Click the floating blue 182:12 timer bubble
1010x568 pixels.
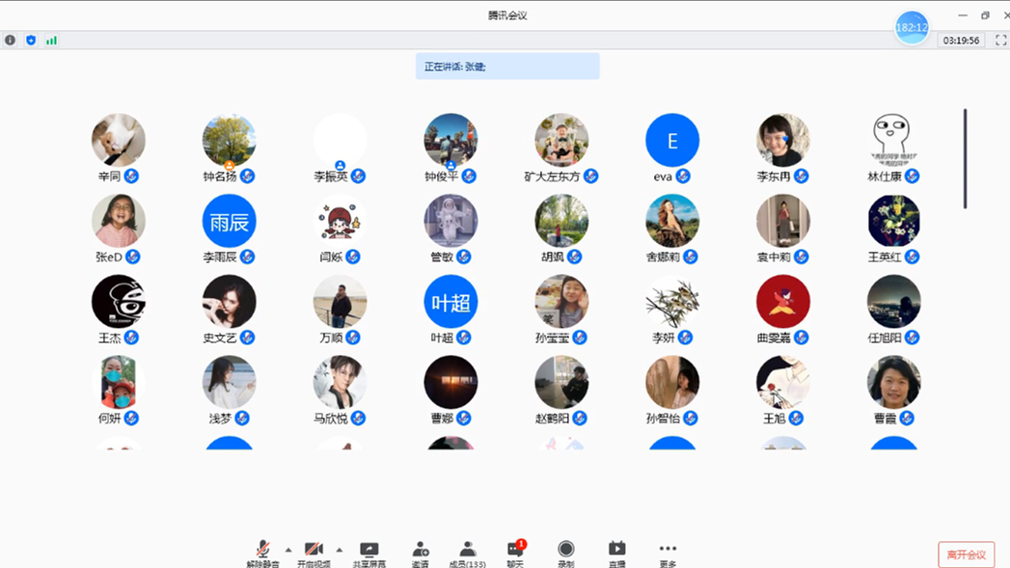pyautogui.click(x=912, y=28)
